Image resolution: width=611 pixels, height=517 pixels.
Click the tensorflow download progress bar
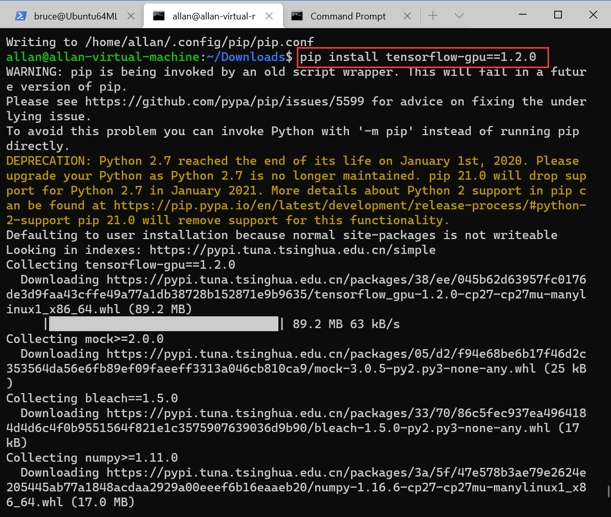(x=164, y=324)
